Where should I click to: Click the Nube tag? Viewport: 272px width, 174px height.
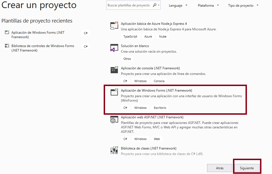tap(163, 36)
